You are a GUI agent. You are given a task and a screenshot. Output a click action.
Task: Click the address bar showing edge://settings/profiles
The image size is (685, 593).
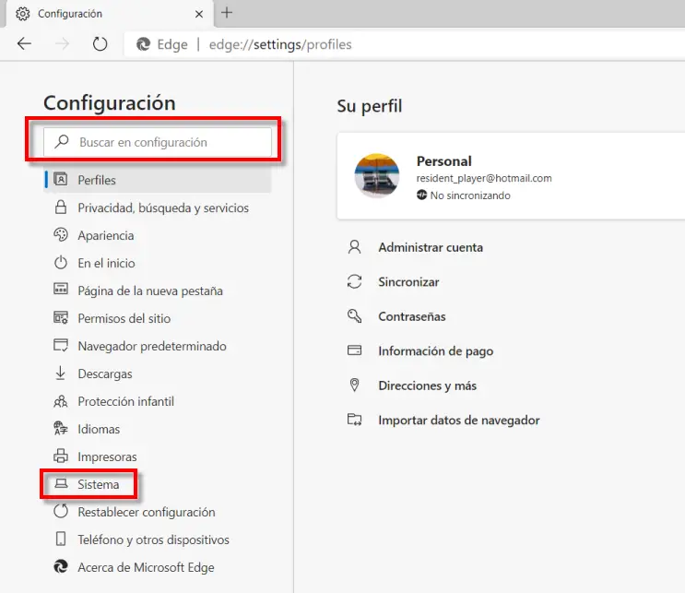pyautogui.click(x=405, y=44)
